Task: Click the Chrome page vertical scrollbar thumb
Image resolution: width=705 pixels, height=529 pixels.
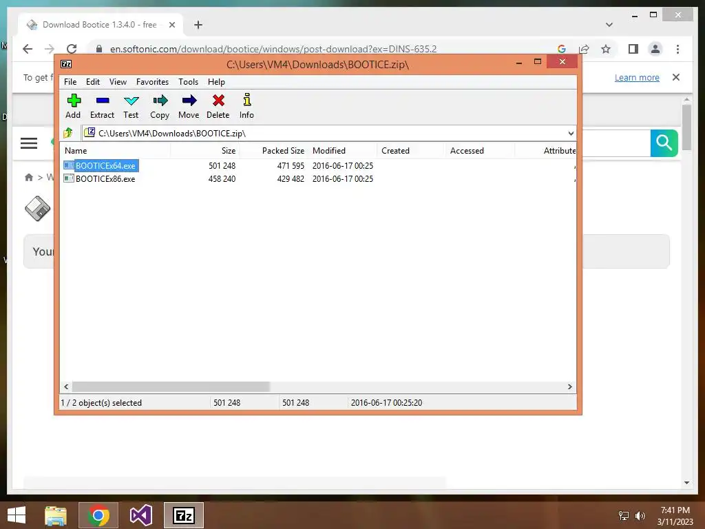Action: pyautogui.click(x=686, y=127)
